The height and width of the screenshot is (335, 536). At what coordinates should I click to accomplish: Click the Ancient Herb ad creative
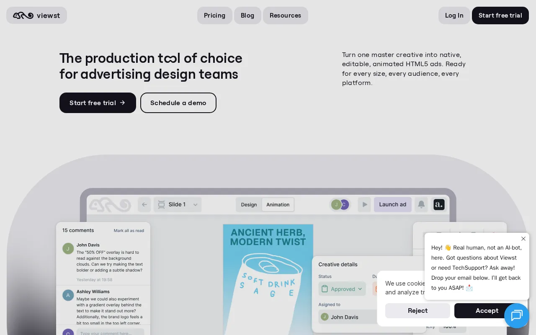click(268, 279)
